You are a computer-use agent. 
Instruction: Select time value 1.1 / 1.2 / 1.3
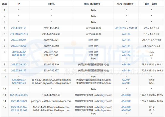pos(151,34)
